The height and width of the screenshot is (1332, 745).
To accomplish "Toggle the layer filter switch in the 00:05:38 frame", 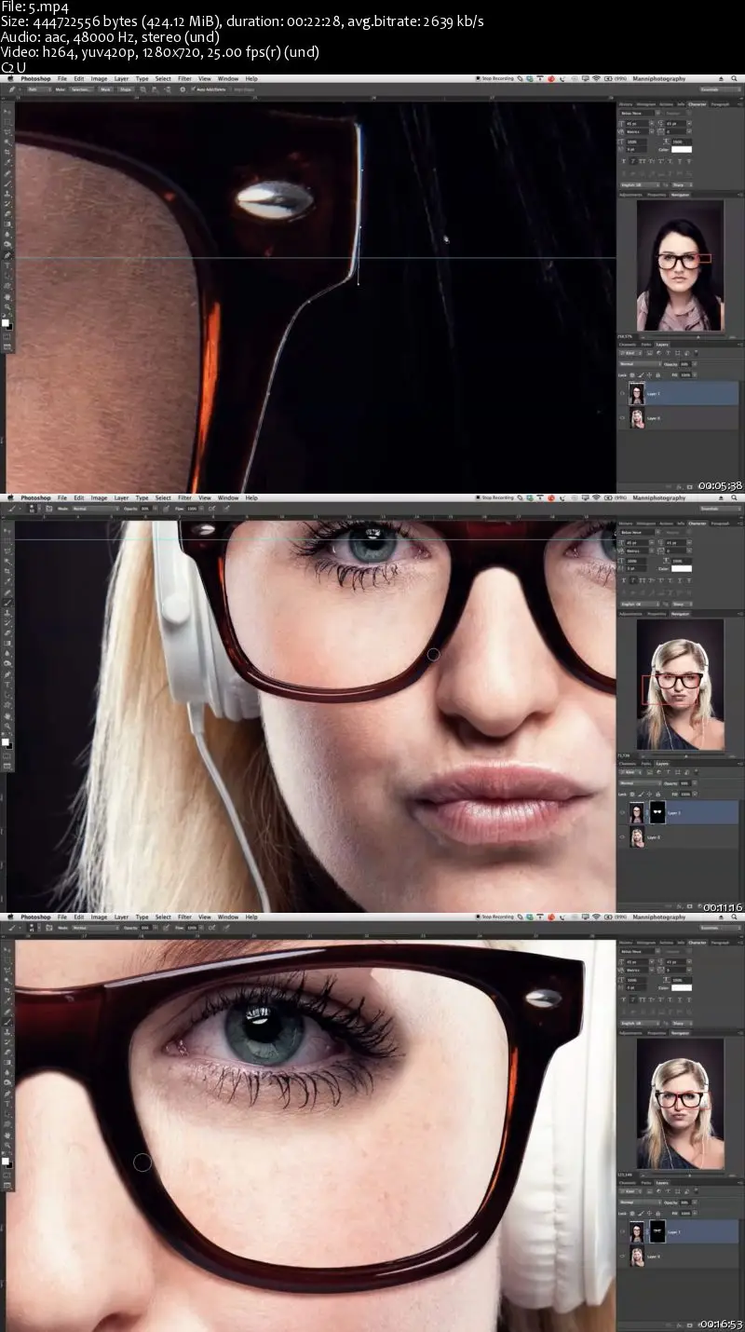I will (x=696, y=353).
